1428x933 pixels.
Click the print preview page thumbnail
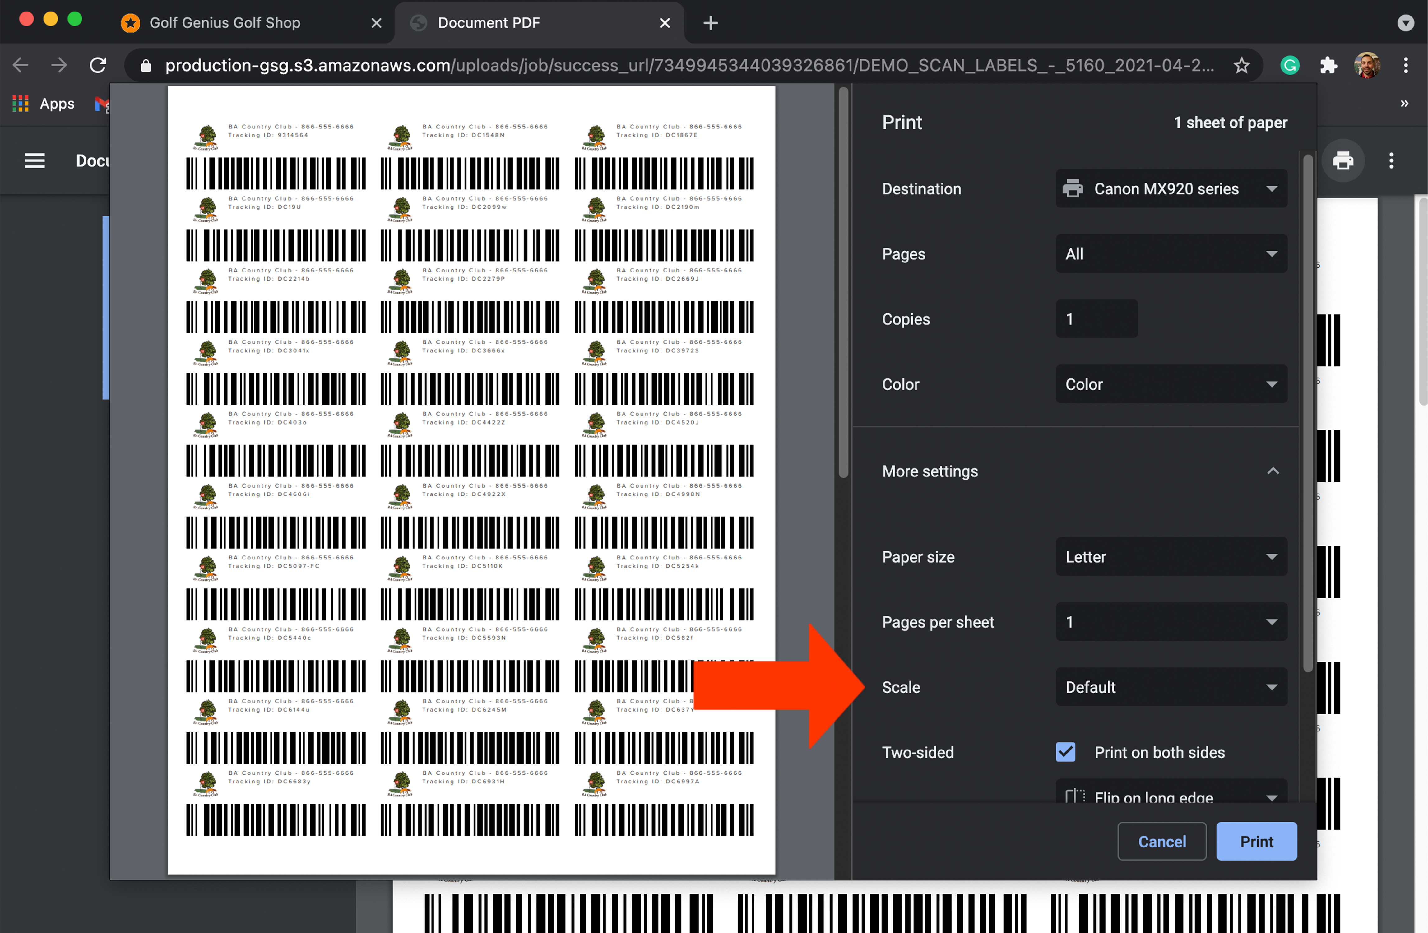tap(471, 480)
